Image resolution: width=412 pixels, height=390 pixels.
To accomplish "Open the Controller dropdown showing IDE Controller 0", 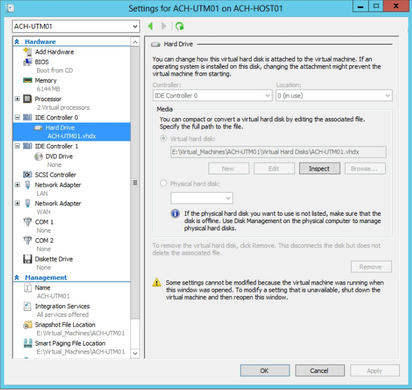I will [212, 96].
